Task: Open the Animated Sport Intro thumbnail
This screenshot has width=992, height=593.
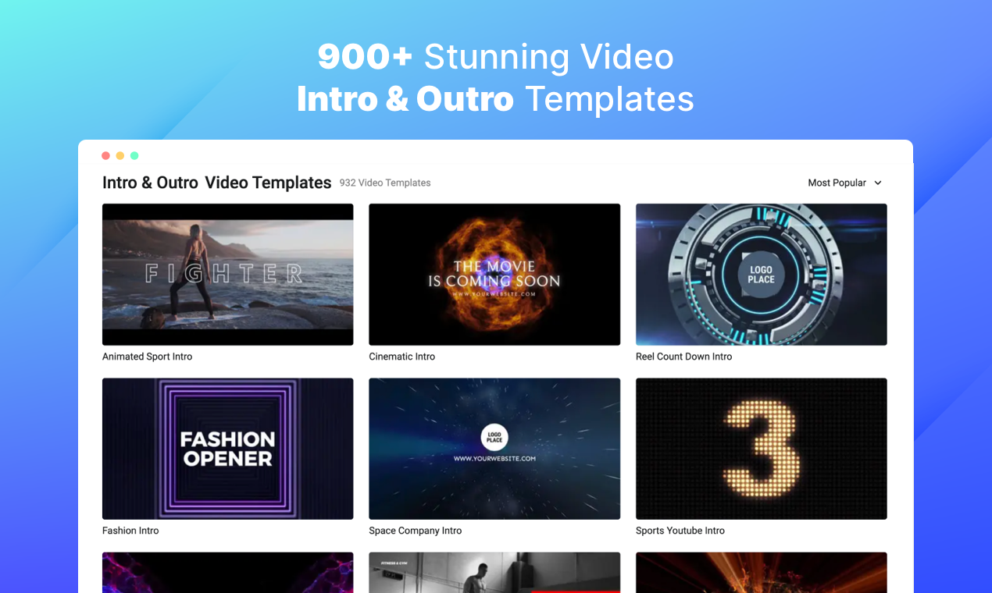Action: tap(228, 275)
